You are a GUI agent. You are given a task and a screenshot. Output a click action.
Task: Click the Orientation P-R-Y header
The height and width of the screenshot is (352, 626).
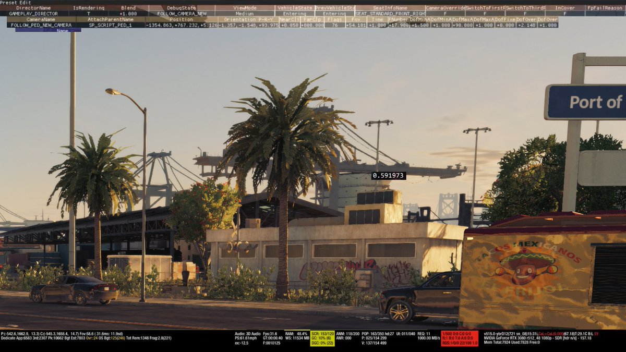pyautogui.click(x=248, y=19)
